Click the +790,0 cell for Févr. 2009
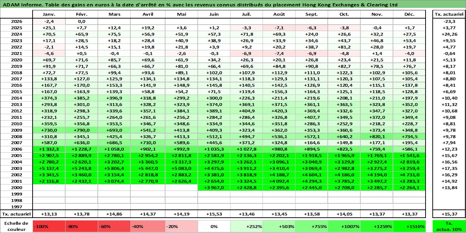The height and width of the screenshot is (233, 466). [81, 130]
